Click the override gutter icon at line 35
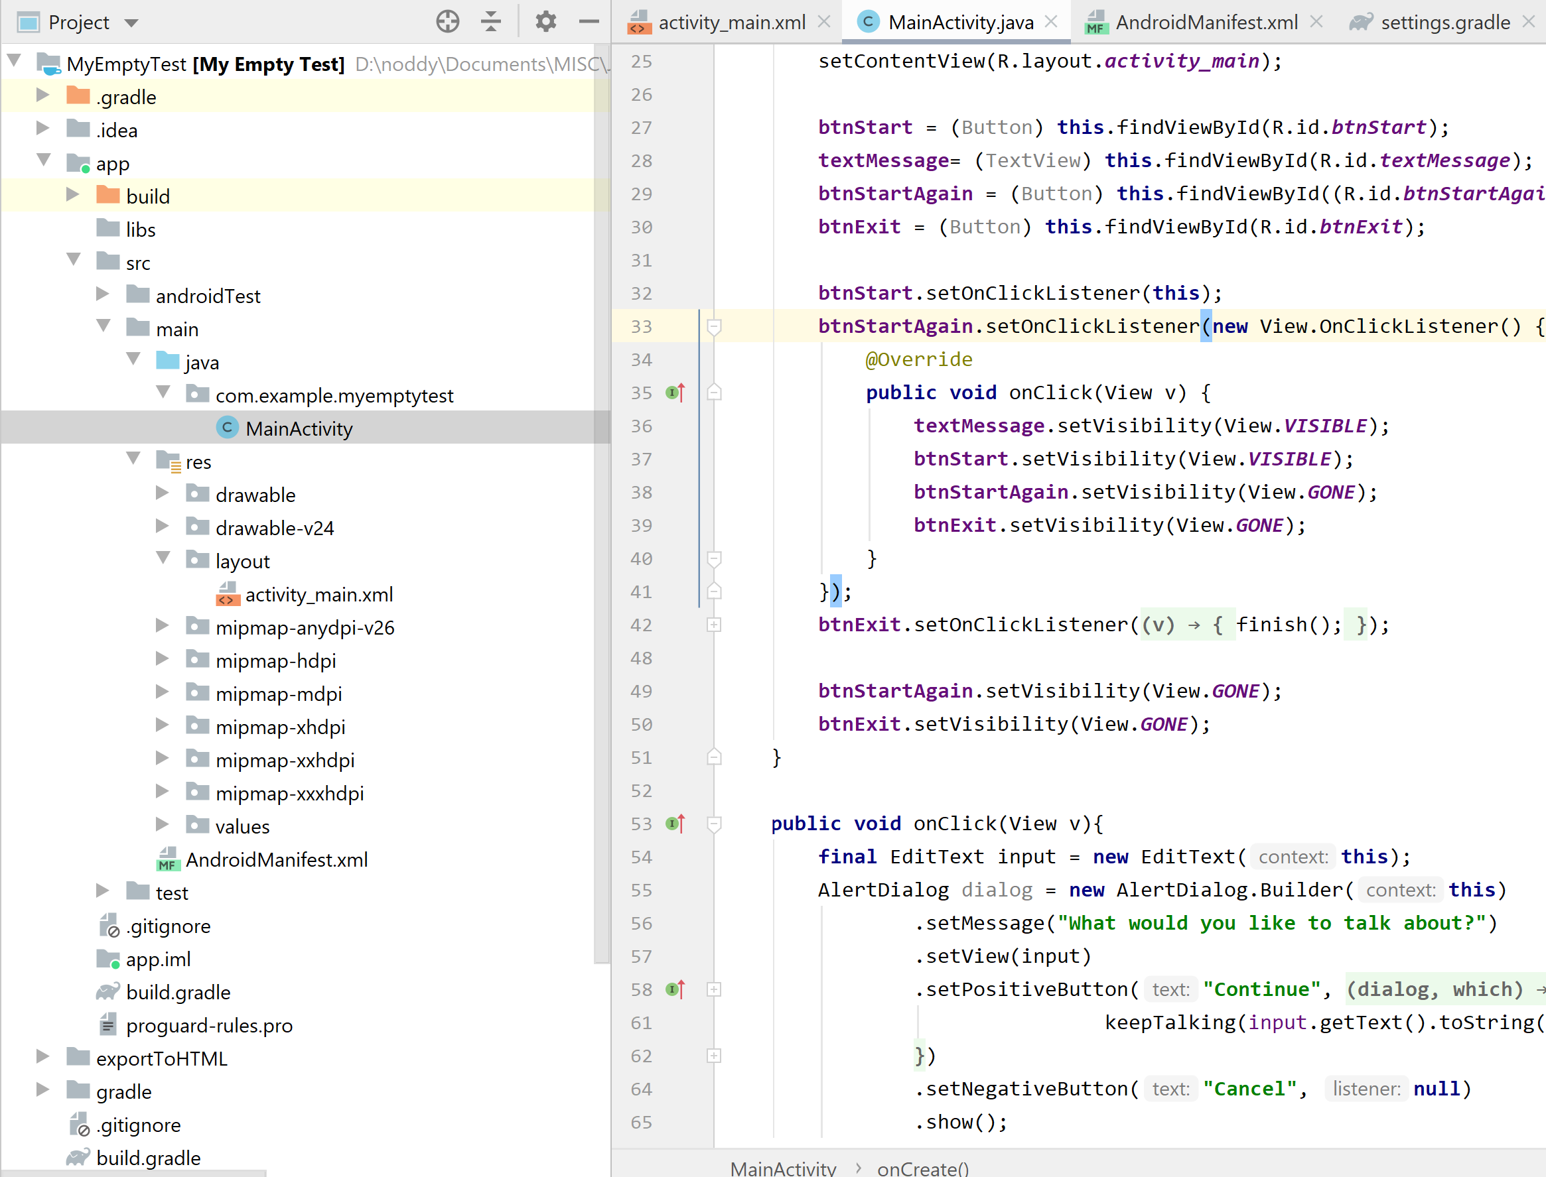Screen dimensions: 1546x1177 [x=675, y=393]
